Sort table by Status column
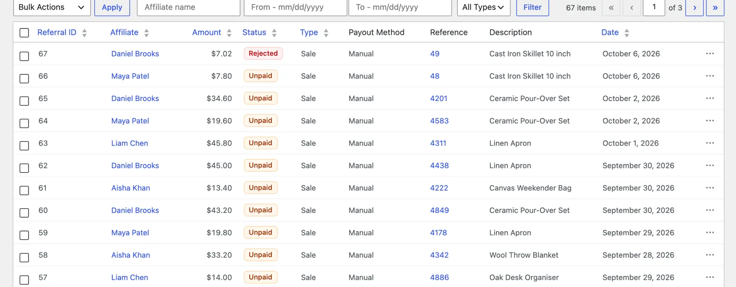 pos(254,33)
